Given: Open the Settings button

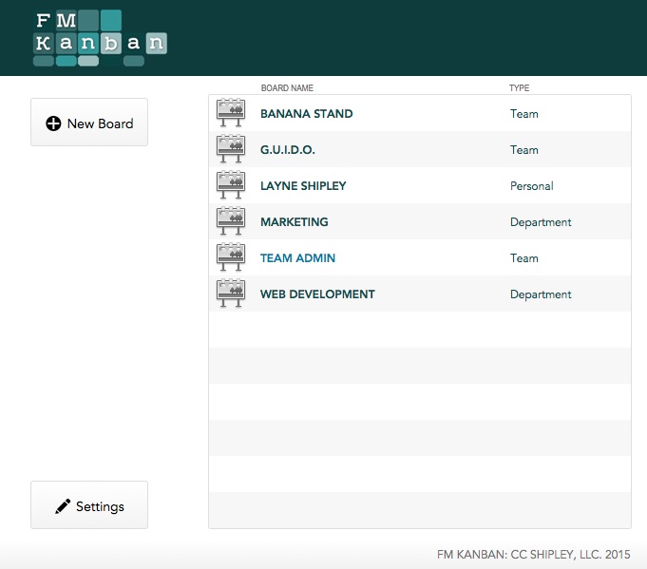Looking at the screenshot, I should [x=89, y=504].
